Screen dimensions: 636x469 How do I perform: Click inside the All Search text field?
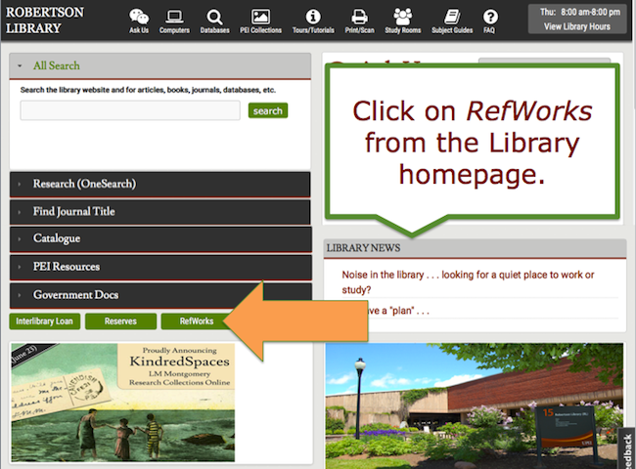[129, 110]
